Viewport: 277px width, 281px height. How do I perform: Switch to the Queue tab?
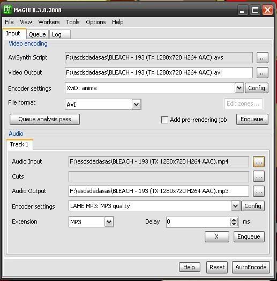[38, 34]
